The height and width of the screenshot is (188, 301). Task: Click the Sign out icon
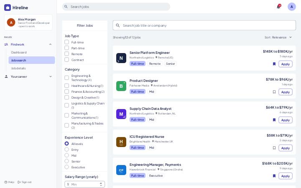(19, 182)
